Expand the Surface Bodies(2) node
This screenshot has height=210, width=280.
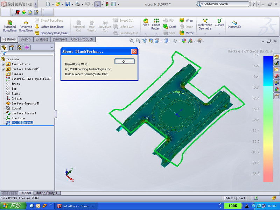coord(3,69)
